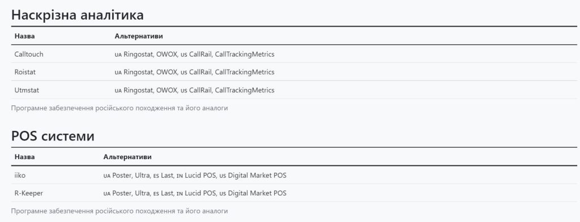Image resolution: width=580 pixels, height=222 pixels.
Task: Click the US flag label in the iiko row
Action: [x=223, y=176]
